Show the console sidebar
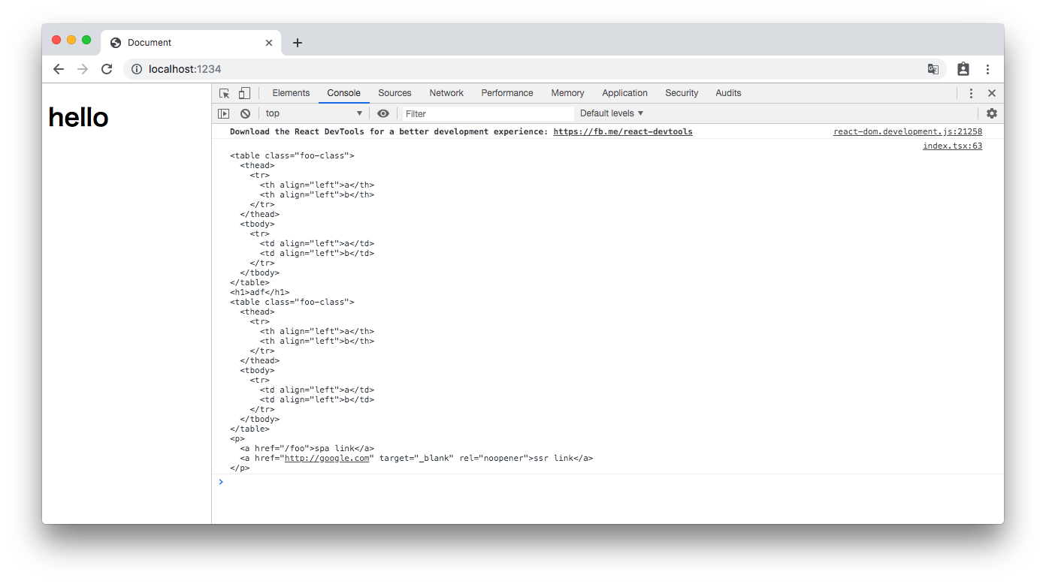Image resolution: width=1046 pixels, height=584 pixels. tap(224, 113)
